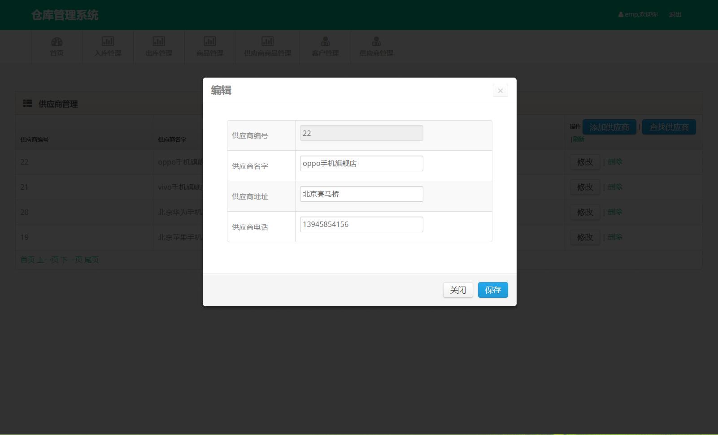Close the 编辑 dialog with X
The height and width of the screenshot is (435, 718).
pos(500,91)
